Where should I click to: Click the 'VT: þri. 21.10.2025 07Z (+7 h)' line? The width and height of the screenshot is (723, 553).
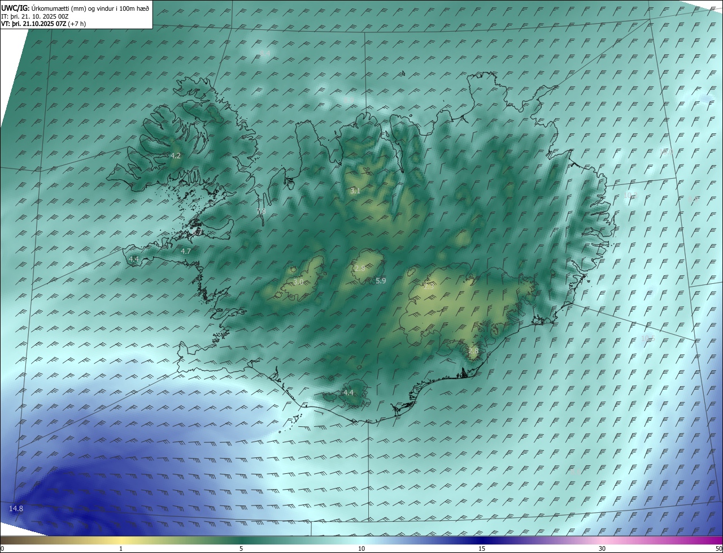click(43, 24)
